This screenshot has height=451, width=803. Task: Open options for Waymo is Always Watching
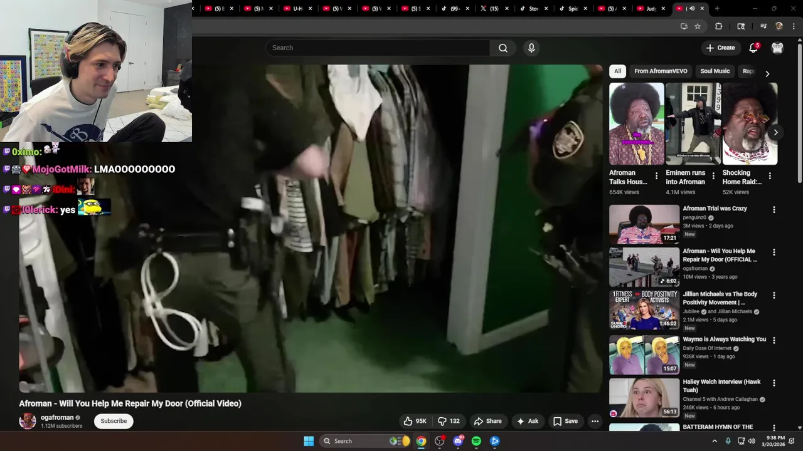point(774,340)
